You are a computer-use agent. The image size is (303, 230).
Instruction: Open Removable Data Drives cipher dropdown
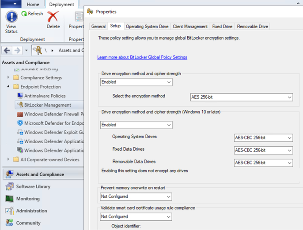263,163
